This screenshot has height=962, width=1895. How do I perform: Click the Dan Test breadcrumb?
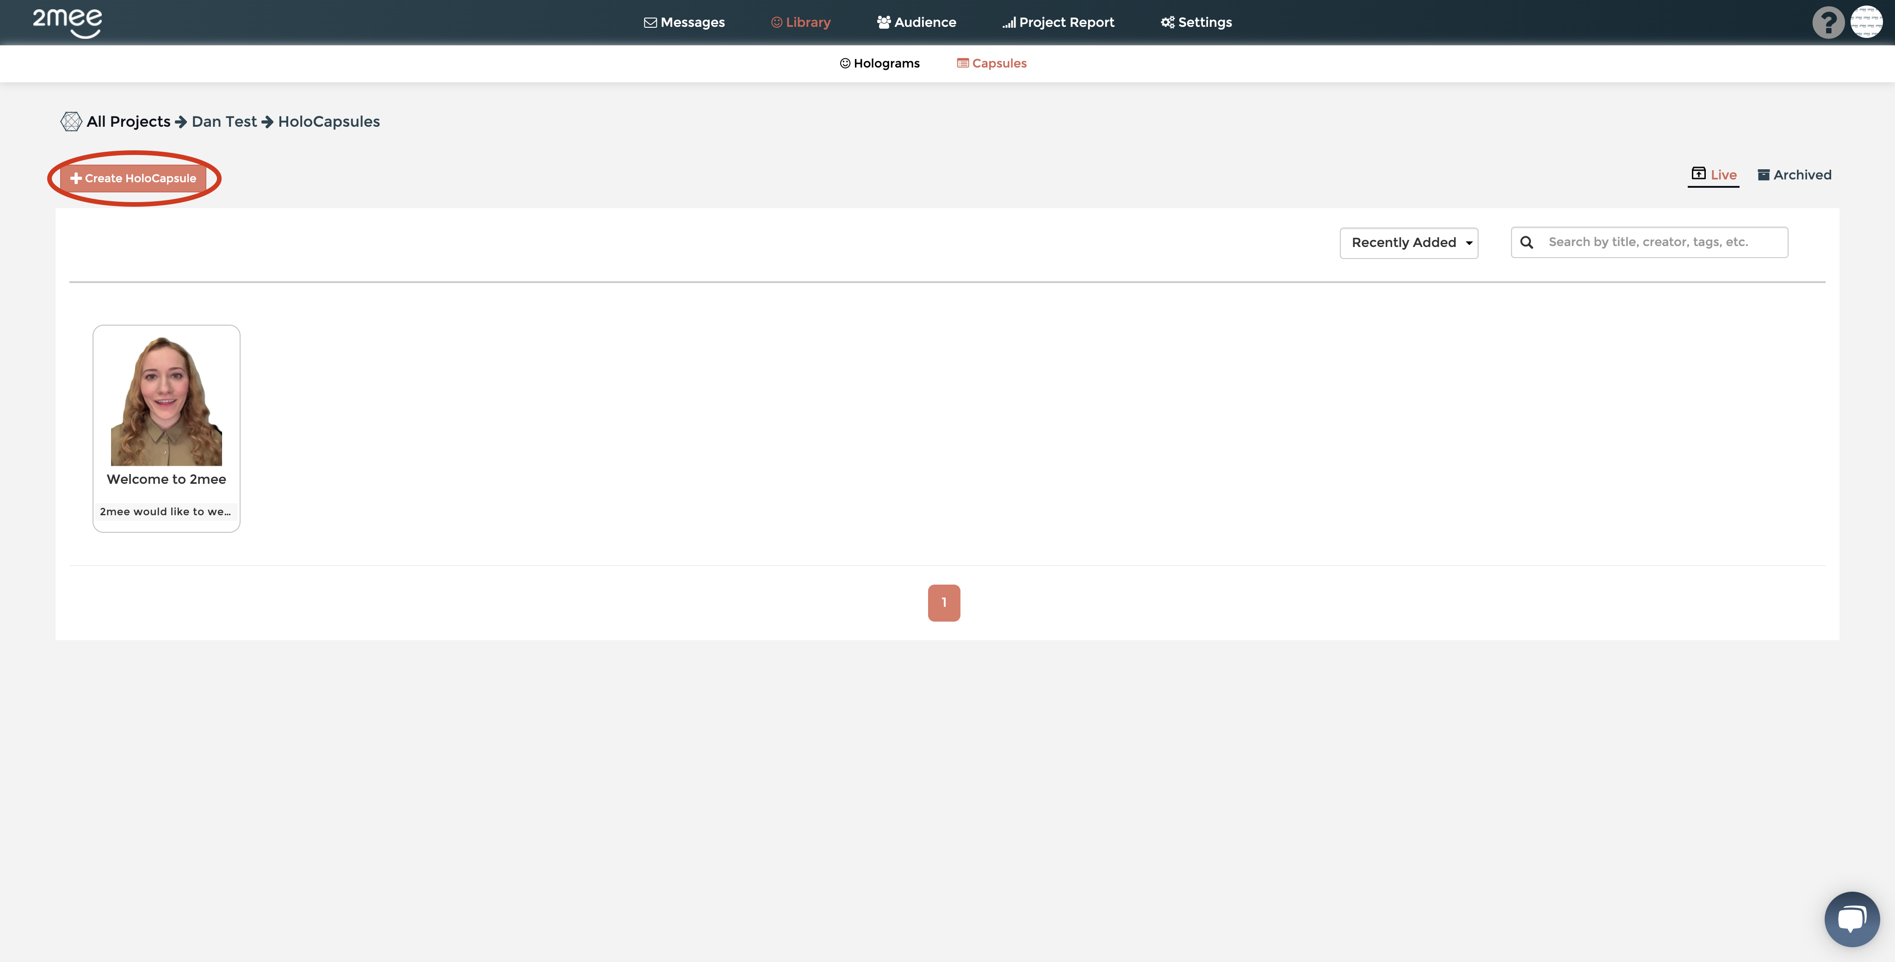(224, 121)
